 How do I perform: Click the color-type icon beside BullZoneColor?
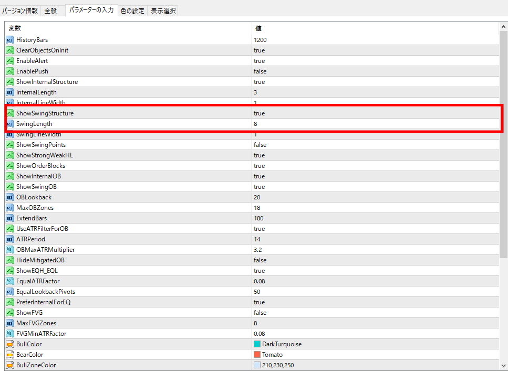point(10,365)
